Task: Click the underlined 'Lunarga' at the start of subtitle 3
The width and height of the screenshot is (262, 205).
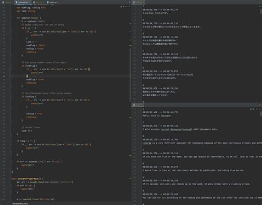Action: pos(147,143)
